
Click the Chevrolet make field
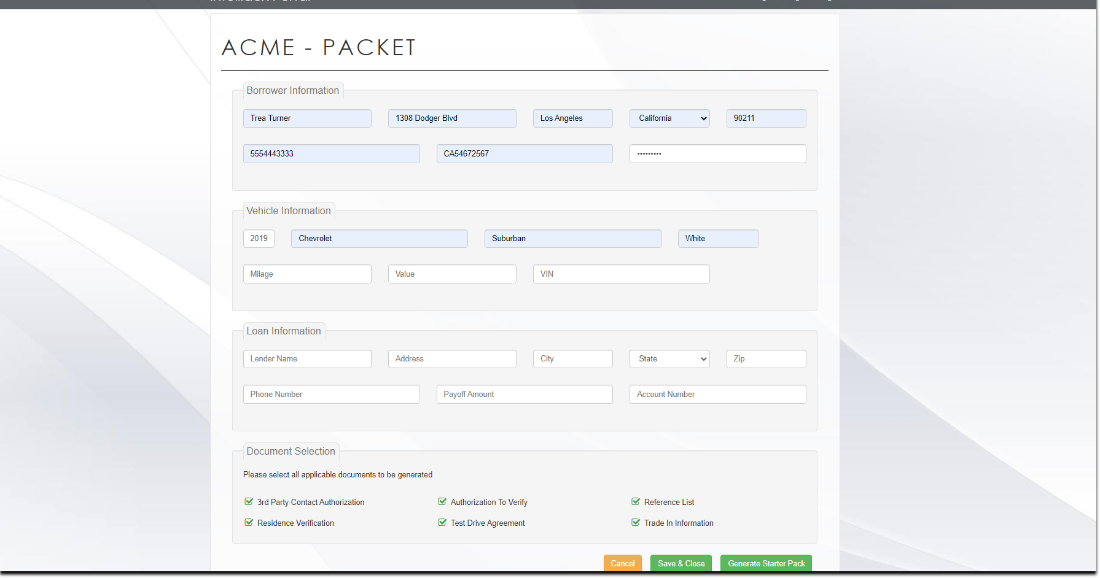coord(380,239)
